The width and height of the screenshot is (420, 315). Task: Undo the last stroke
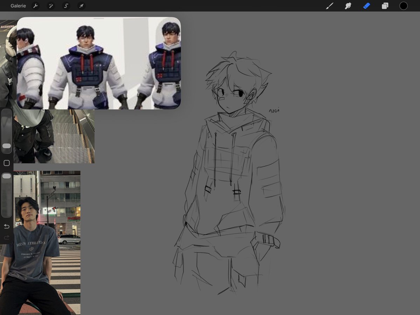pos(7,226)
